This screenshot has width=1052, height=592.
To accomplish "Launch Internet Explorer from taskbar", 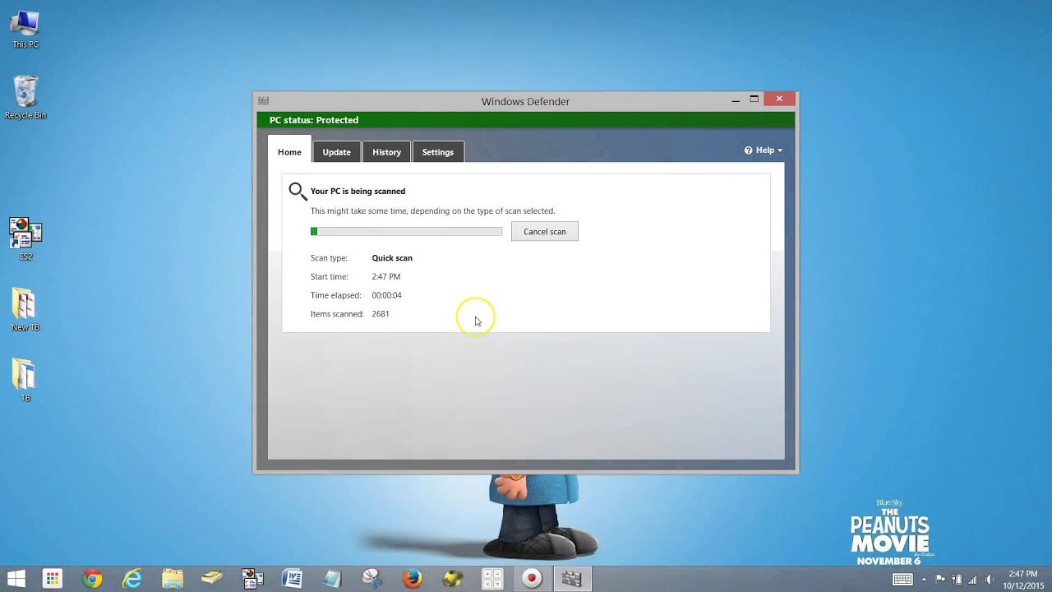I will [x=132, y=579].
